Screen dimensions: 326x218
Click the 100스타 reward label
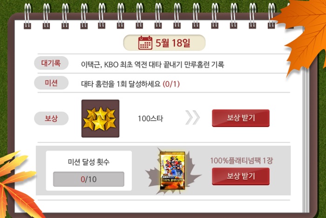(150, 119)
